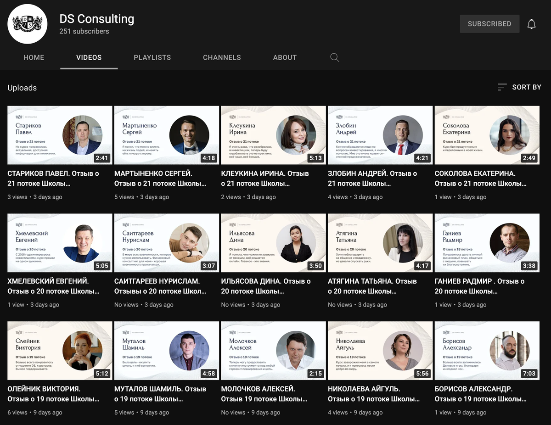
Task: Switch to the Home tab
Action: point(34,57)
